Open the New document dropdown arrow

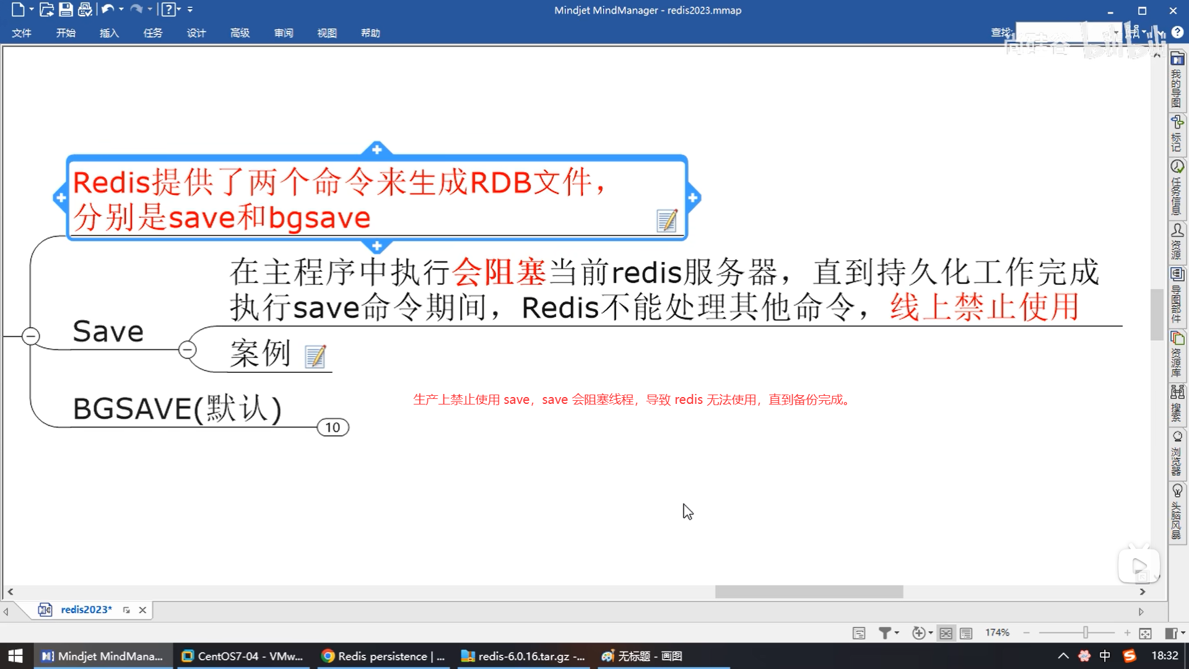click(x=32, y=9)
